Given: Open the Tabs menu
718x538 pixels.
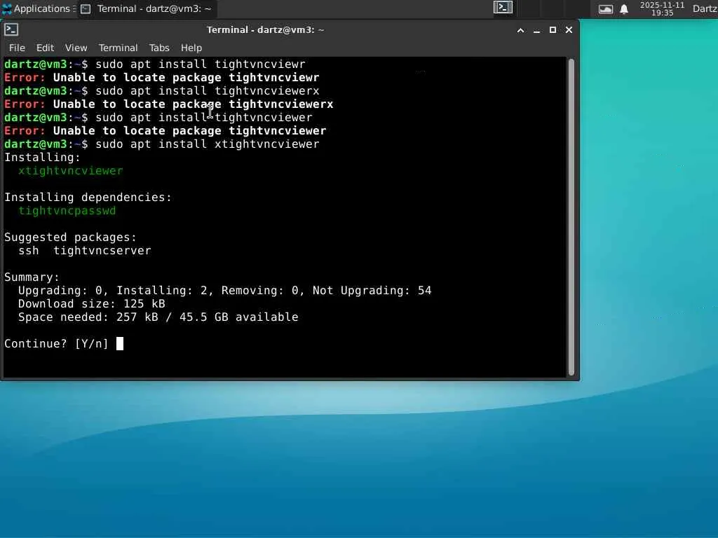Looking at the screenshot, I should [159, 48].
